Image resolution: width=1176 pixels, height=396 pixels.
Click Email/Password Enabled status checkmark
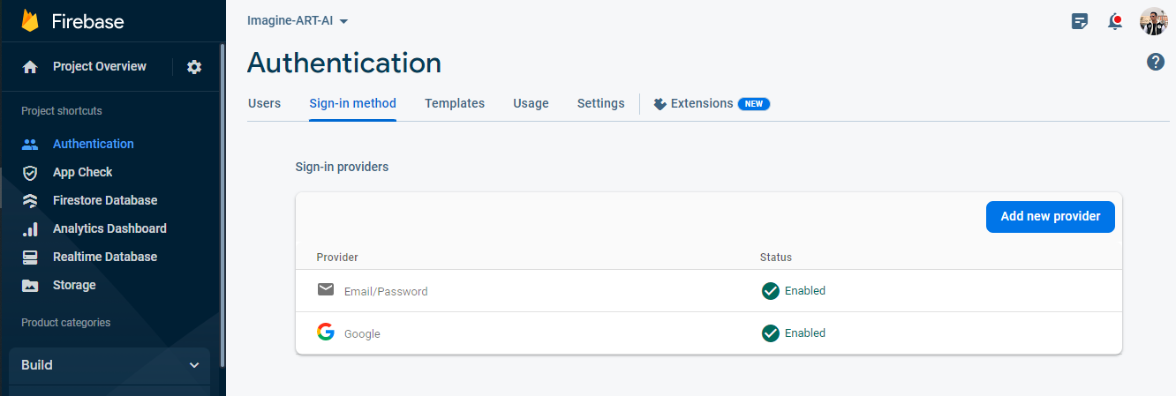(770, 291)
